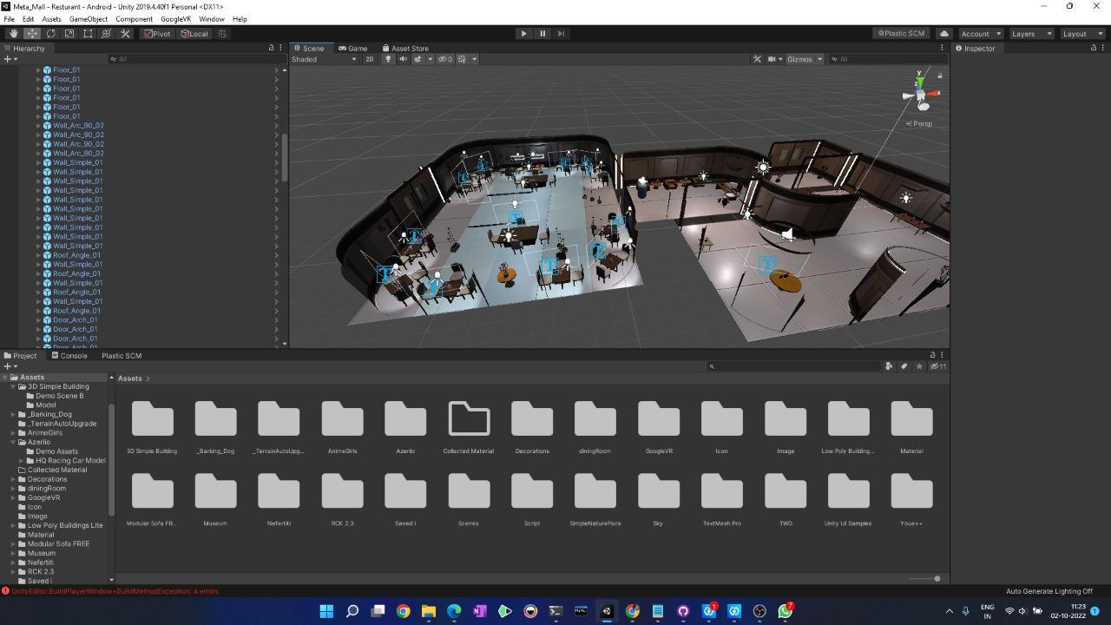The image size is (1111, 625).
Task: Open the TextMesh Pro folder thumbnail
Action: point(722,491)
